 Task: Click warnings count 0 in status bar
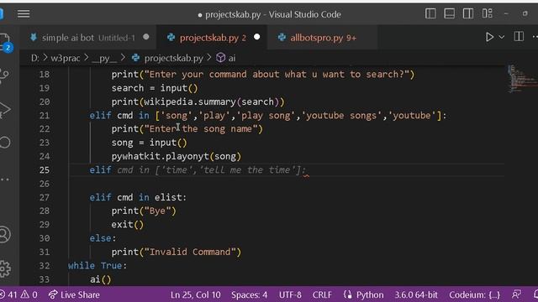(x=29, y=294)
